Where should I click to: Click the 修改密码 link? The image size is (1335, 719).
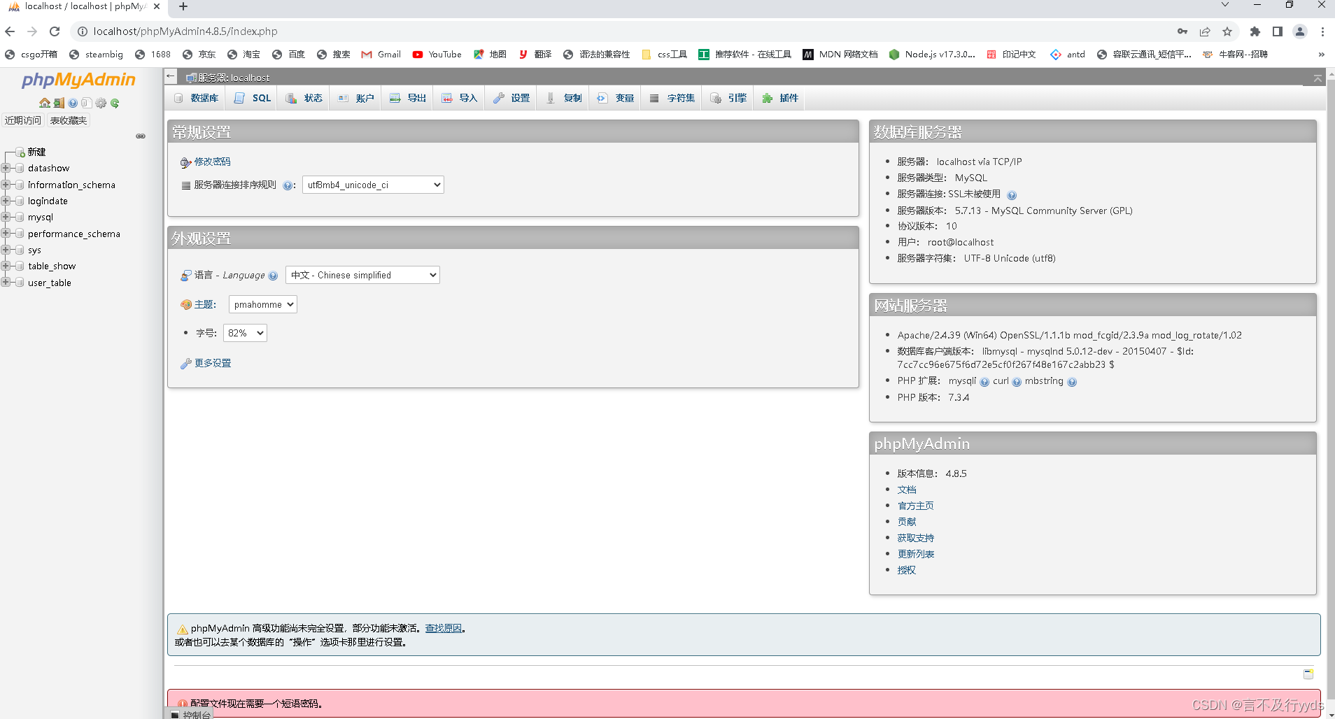212,162
